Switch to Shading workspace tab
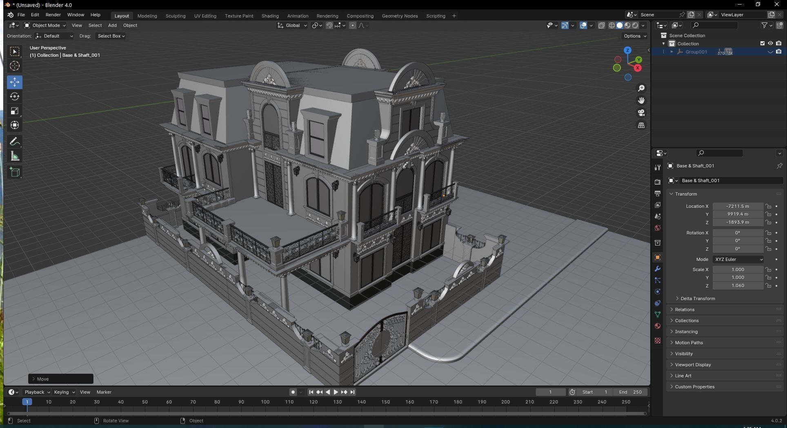Viewport: 787px width, 428px height. coord(270,16)
